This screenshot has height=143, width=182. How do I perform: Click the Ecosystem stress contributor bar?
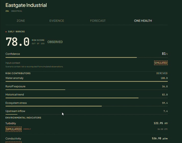pos(87,106)
